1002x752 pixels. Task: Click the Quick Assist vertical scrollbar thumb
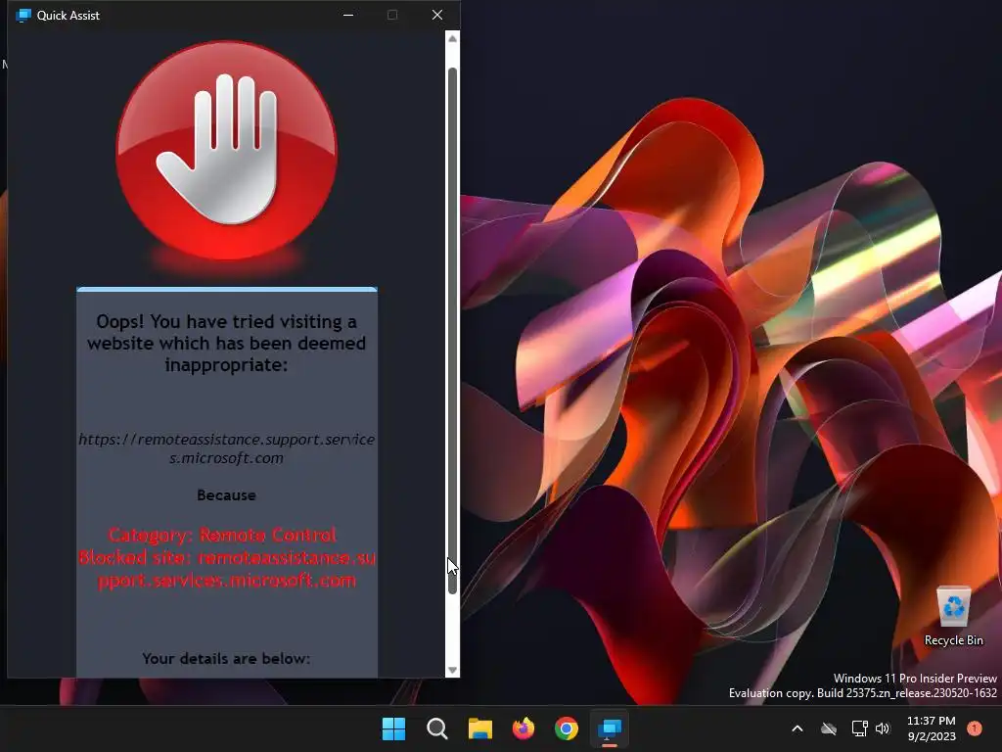(x=452, y=331)
